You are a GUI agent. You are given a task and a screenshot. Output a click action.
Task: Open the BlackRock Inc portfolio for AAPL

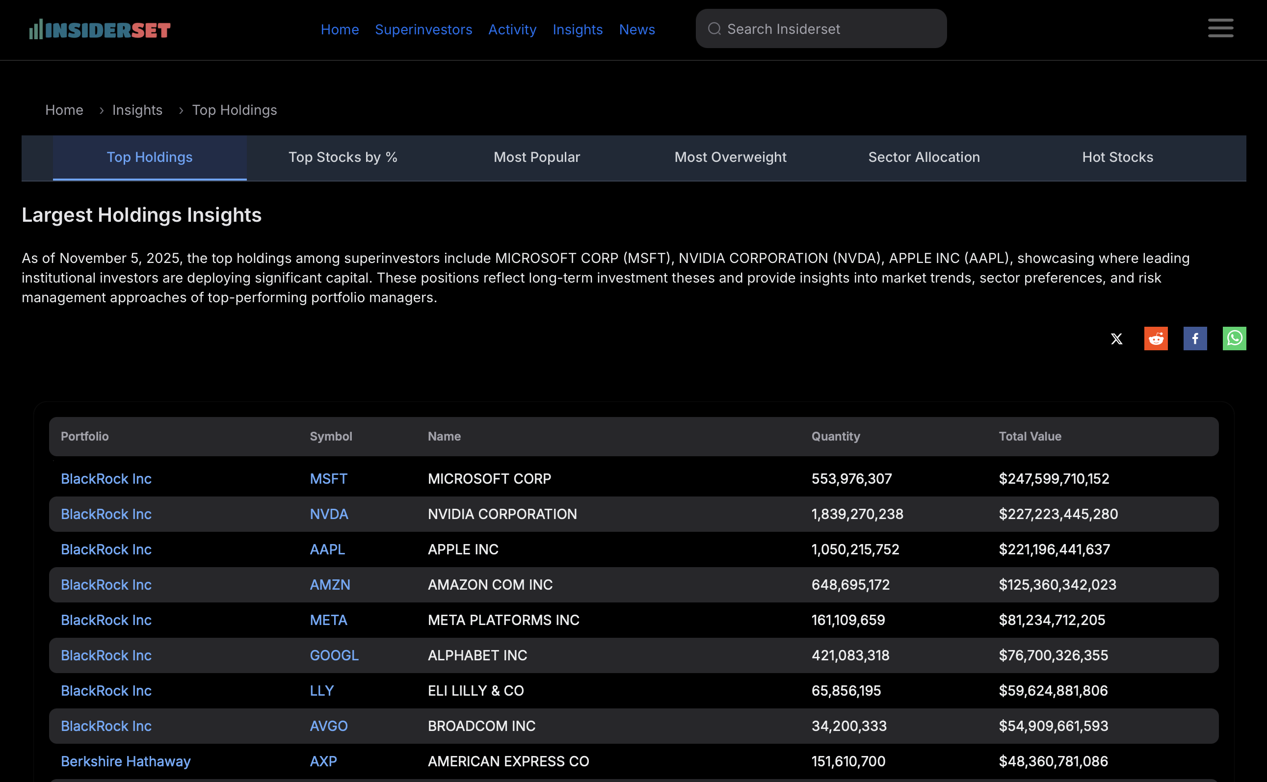tap(106, 549)
